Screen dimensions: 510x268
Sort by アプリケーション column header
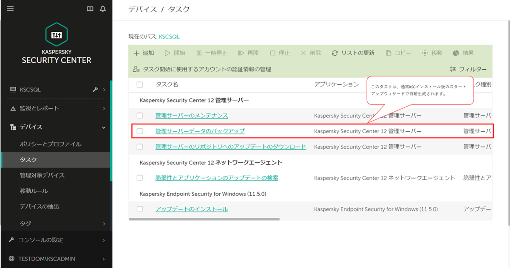coord(337,85)
